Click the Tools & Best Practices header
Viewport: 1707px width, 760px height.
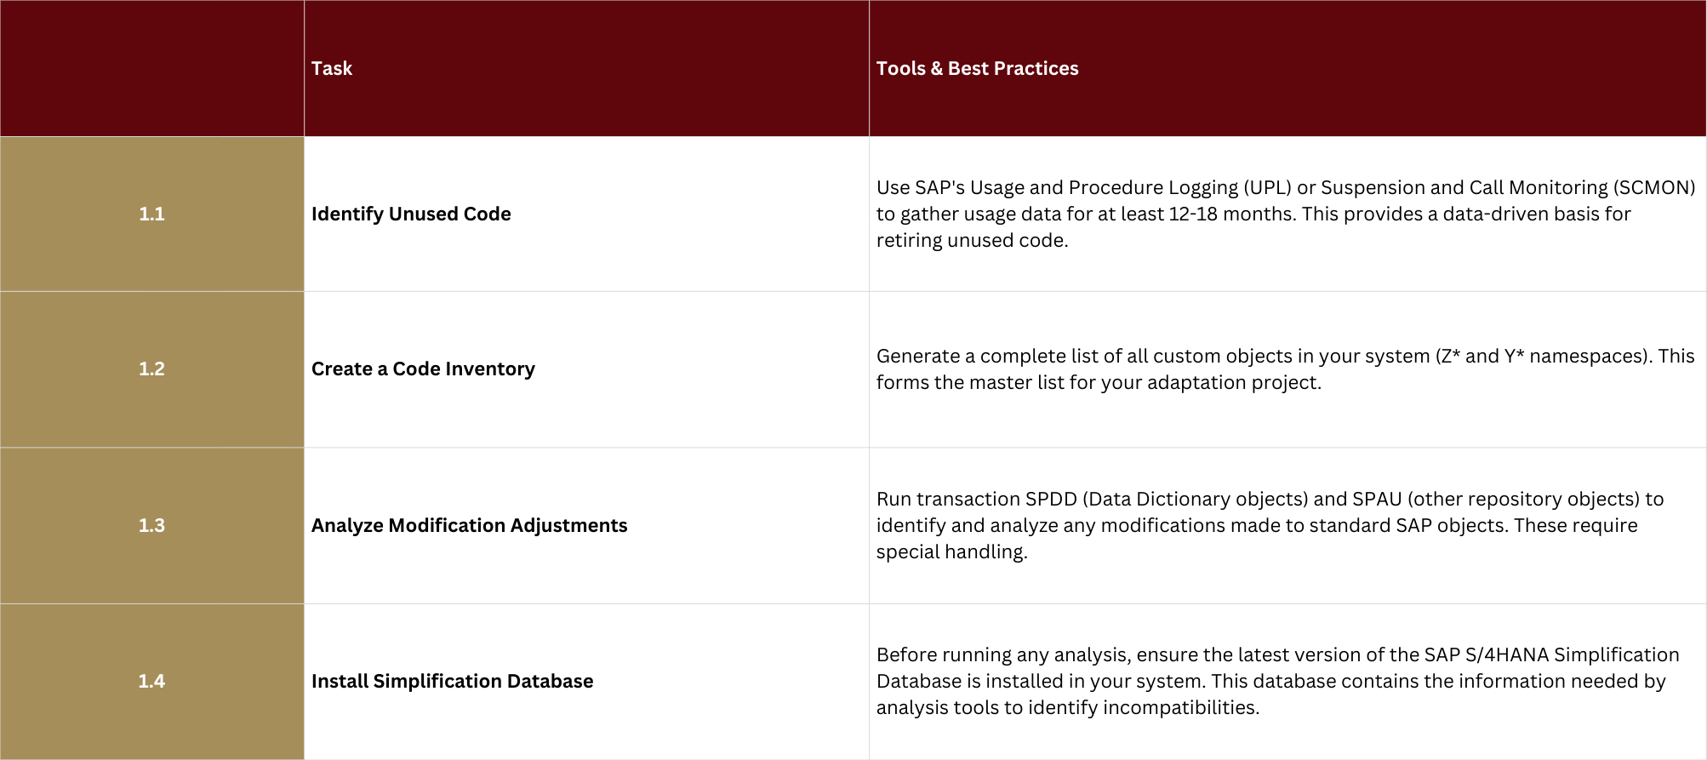coord(977,69)
